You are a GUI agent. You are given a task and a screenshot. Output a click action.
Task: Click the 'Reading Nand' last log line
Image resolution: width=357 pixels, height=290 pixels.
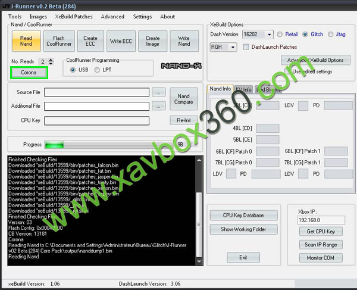[23, 257]
